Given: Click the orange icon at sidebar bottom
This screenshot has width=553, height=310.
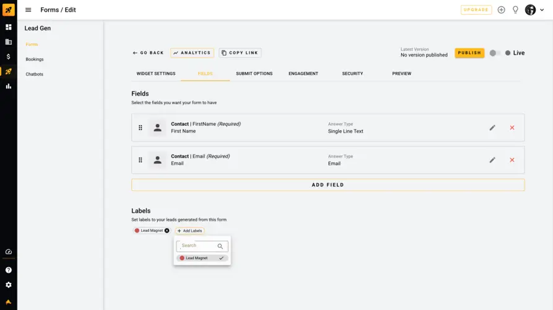Looking at the screenshot, I should pyautogui.click(x=9, y=302).
